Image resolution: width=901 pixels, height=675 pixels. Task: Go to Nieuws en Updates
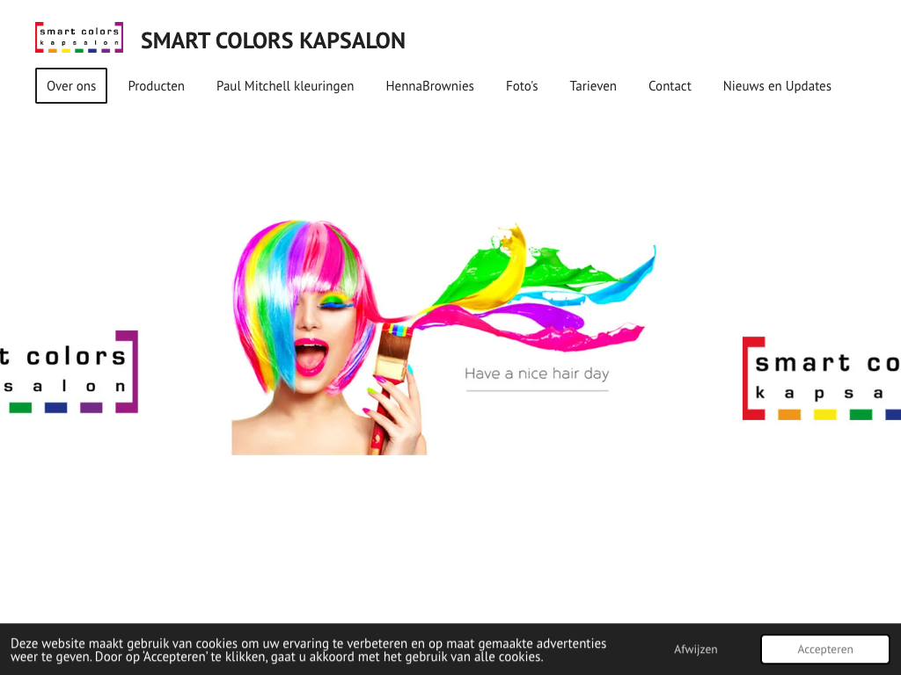777,86
